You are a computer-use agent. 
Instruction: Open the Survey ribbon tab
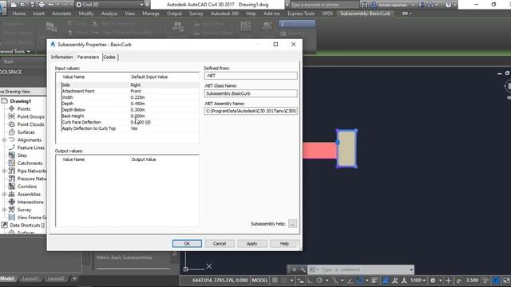tap(196, 14)
